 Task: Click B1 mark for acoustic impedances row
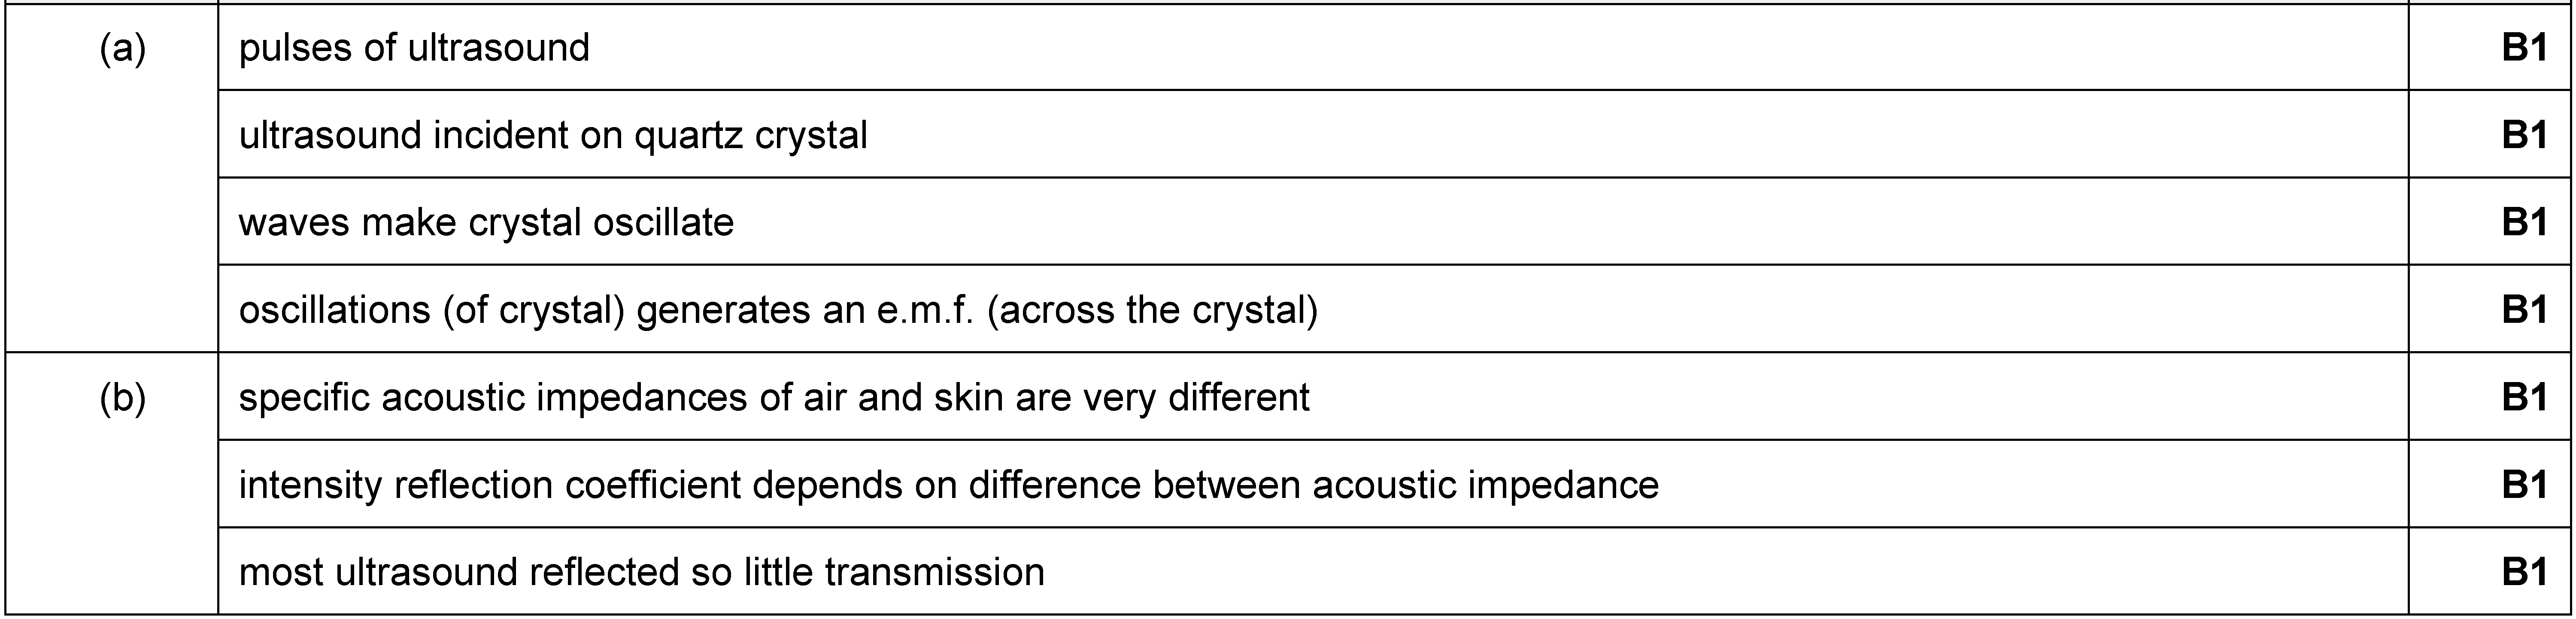pos(2524,398)
